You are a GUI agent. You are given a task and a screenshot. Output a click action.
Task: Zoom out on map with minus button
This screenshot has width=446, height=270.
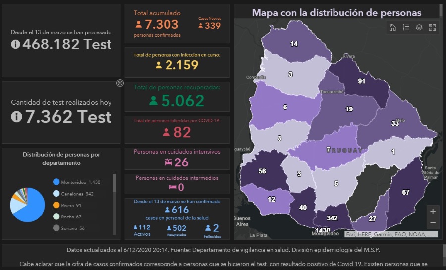(433, 223)
